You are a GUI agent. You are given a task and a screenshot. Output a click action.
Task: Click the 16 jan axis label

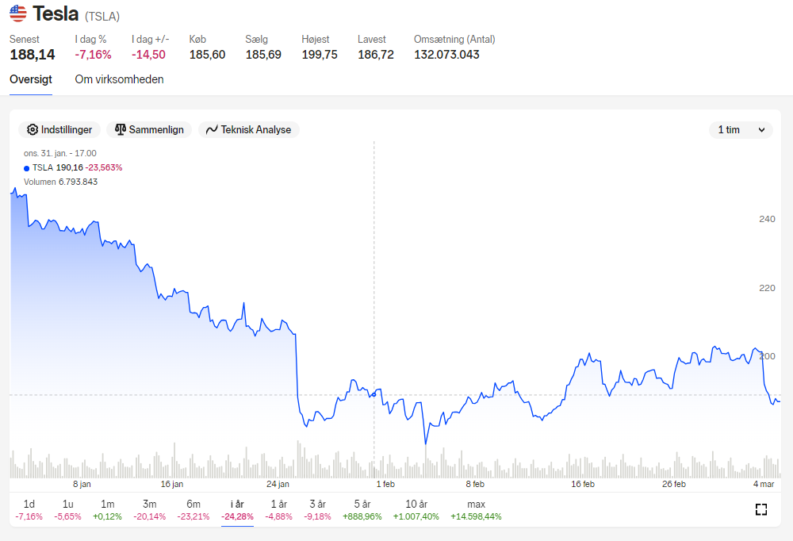click(x=172, y=485)
